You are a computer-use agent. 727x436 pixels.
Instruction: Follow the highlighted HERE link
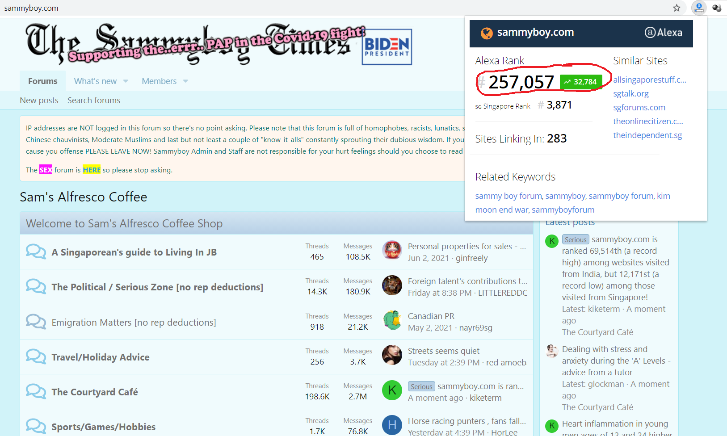pyautogui.click(x=92, y=170)
